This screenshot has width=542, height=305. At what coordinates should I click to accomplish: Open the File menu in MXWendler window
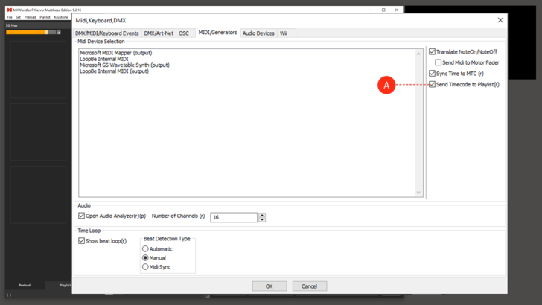tap(10, 17)
